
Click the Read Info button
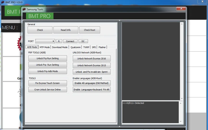point(66,30)
